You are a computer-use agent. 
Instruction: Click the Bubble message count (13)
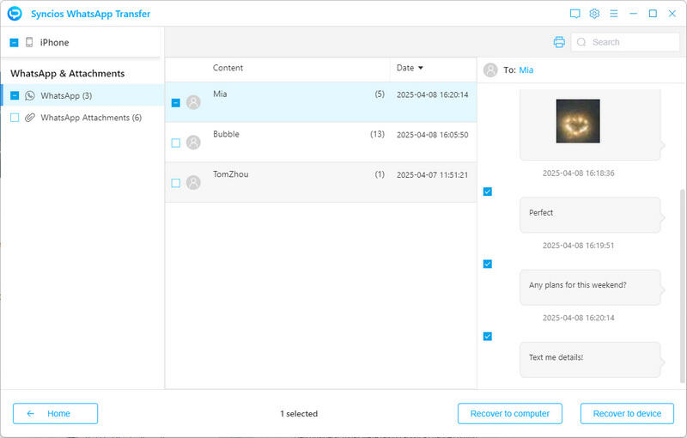click(x=377, y=134)
